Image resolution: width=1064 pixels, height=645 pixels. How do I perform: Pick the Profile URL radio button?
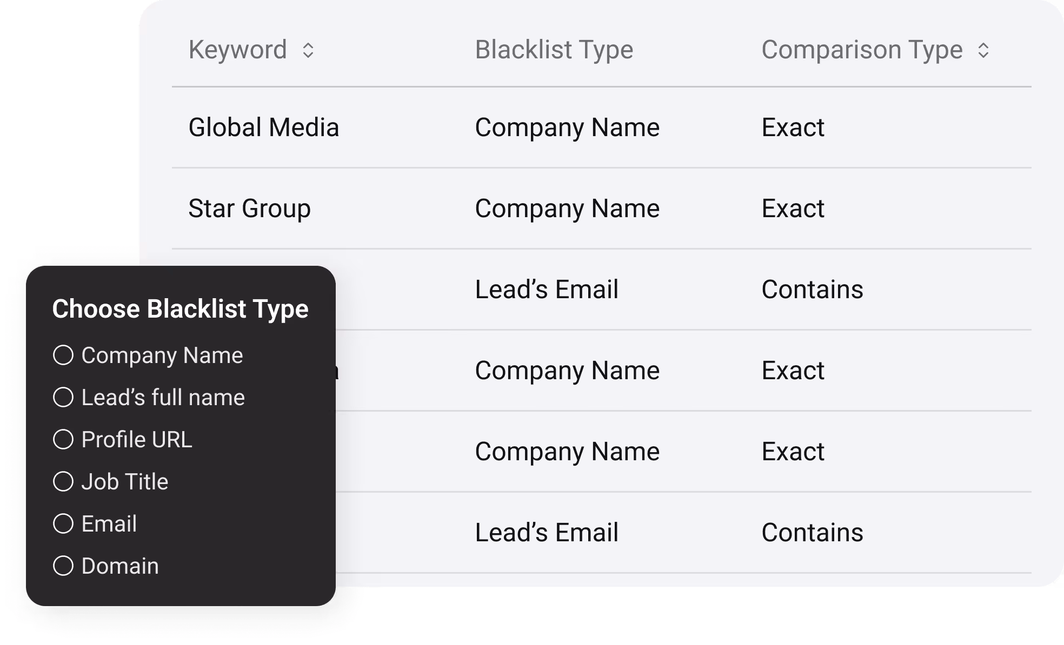click(x=63, y=440)
